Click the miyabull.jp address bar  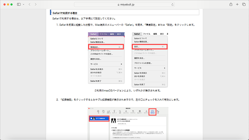tap(125, 5)
